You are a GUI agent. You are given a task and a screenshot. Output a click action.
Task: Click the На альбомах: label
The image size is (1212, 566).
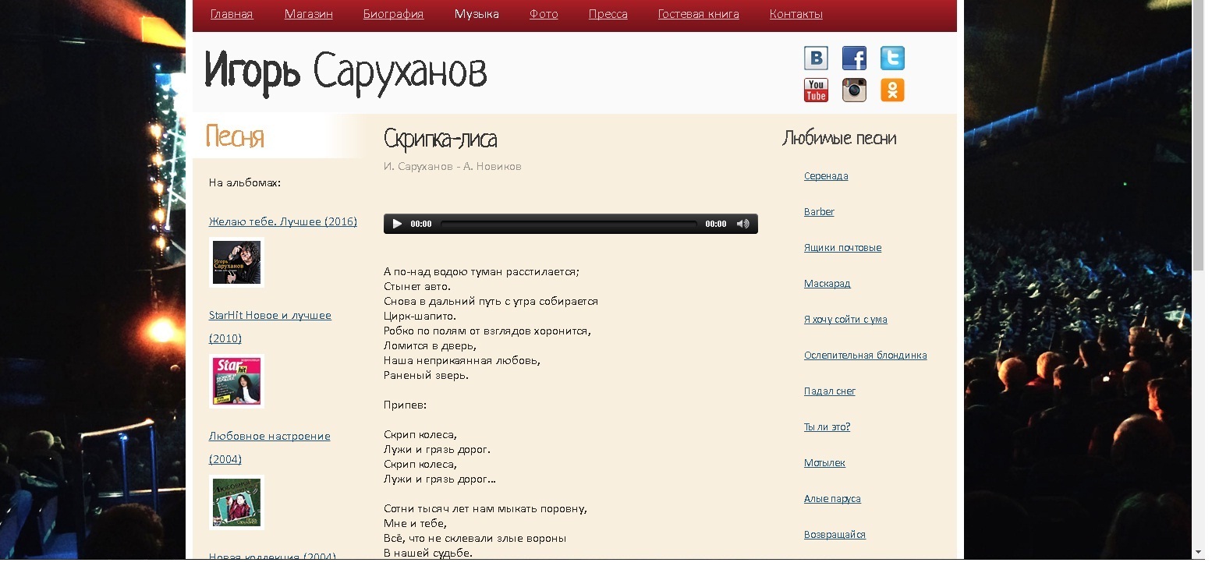tap(245, 183)
